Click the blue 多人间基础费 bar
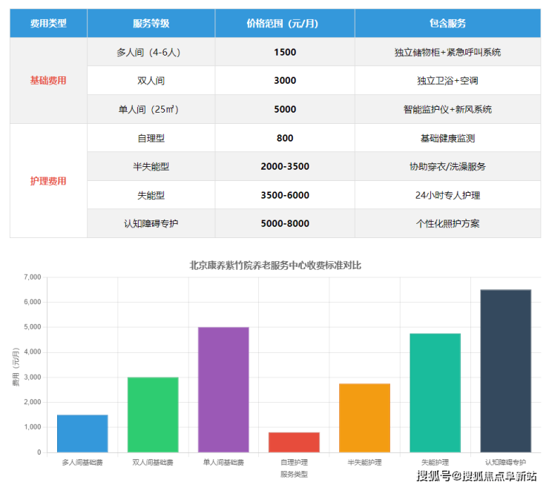Screen dimensions: 549x488 click(x=82, y=433)
